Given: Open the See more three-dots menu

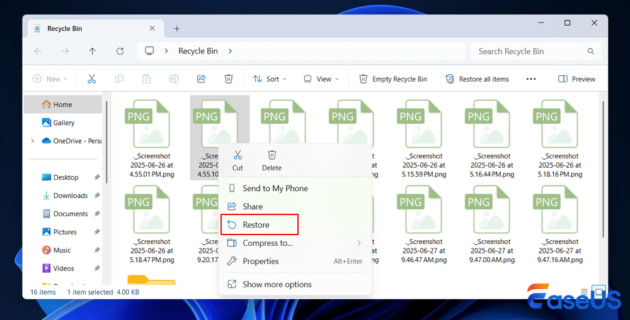Looking at the screenshot, I should click(531, 79).
